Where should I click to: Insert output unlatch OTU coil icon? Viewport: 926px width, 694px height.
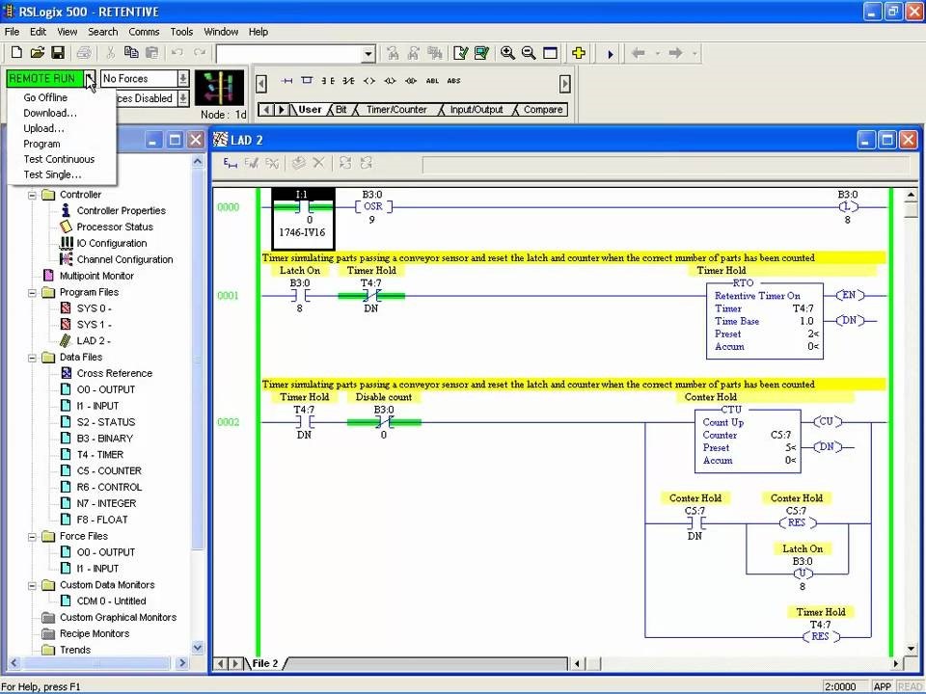coord(411,81)
